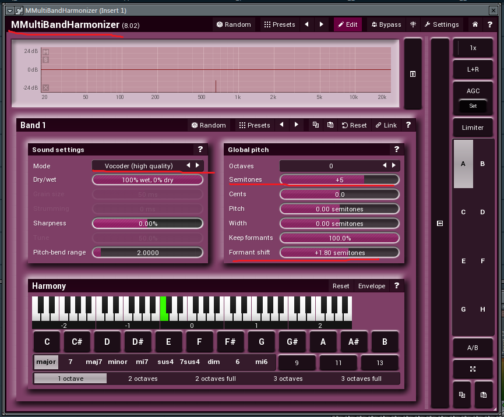Click the Formant shift slider
Viewport: 504px width, 417px height.
[340, 253]
